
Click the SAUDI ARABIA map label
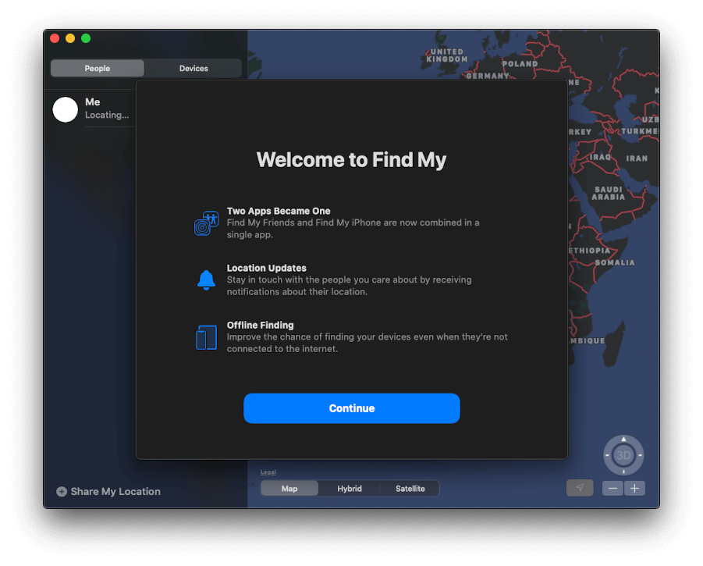tap(608, 194)
